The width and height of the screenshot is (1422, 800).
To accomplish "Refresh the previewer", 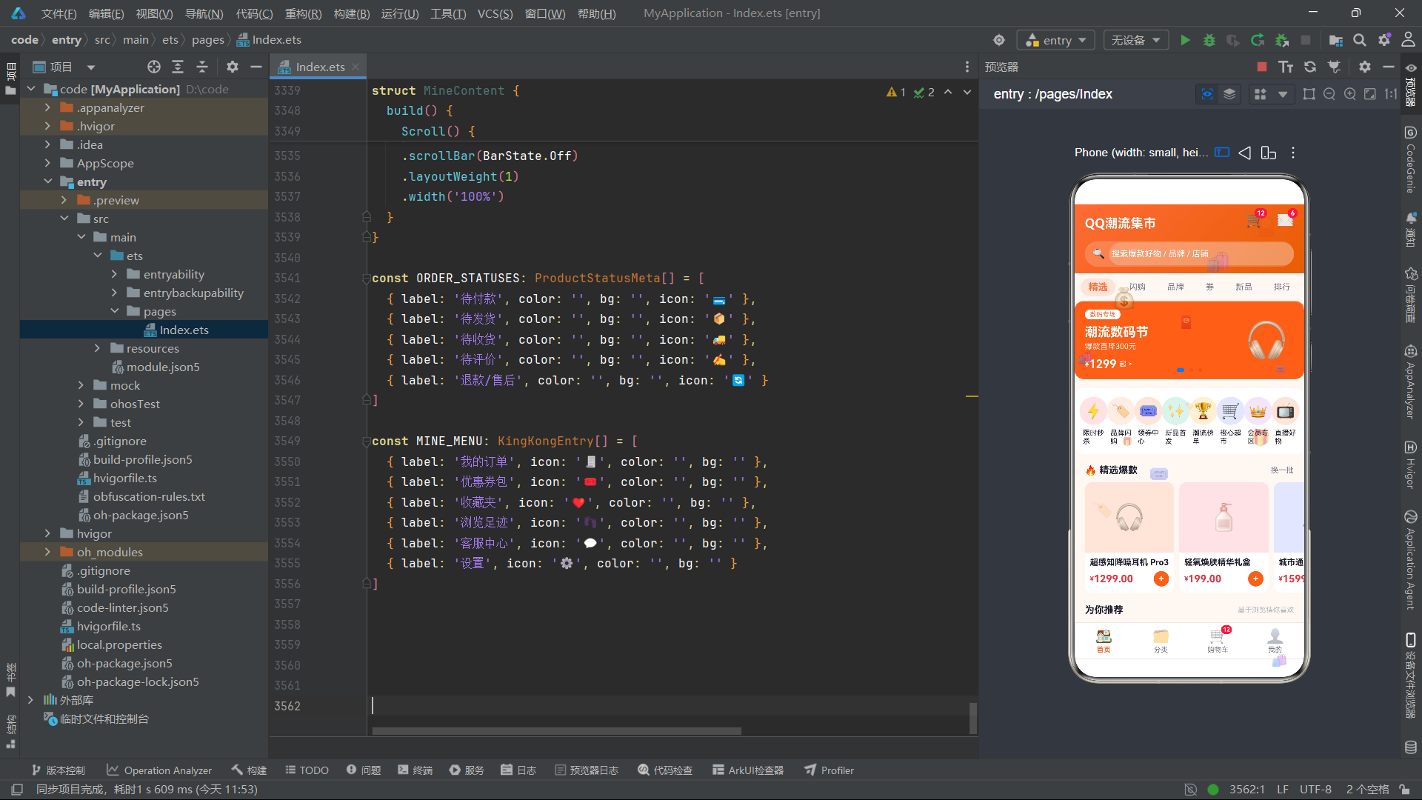I will click(x=1310, y=67).
